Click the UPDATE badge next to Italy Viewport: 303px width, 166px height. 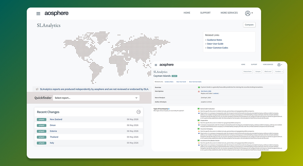click(42, 143)
